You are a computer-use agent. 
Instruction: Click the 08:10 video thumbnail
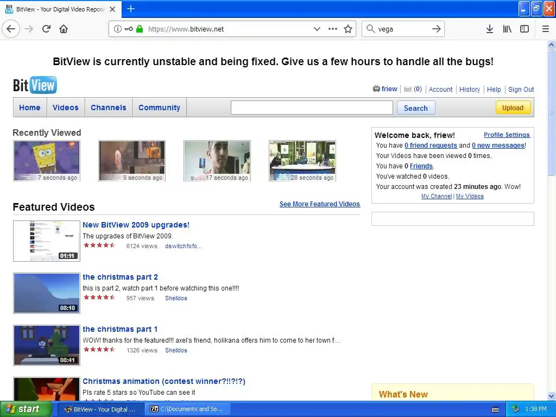click(47, 293)
